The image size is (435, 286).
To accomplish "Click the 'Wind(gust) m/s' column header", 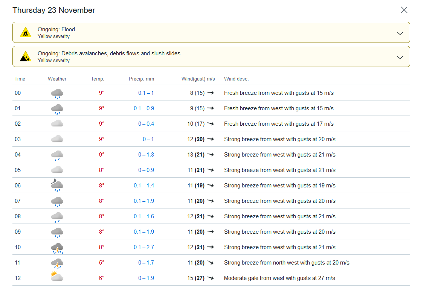I will tap(198, 79).
